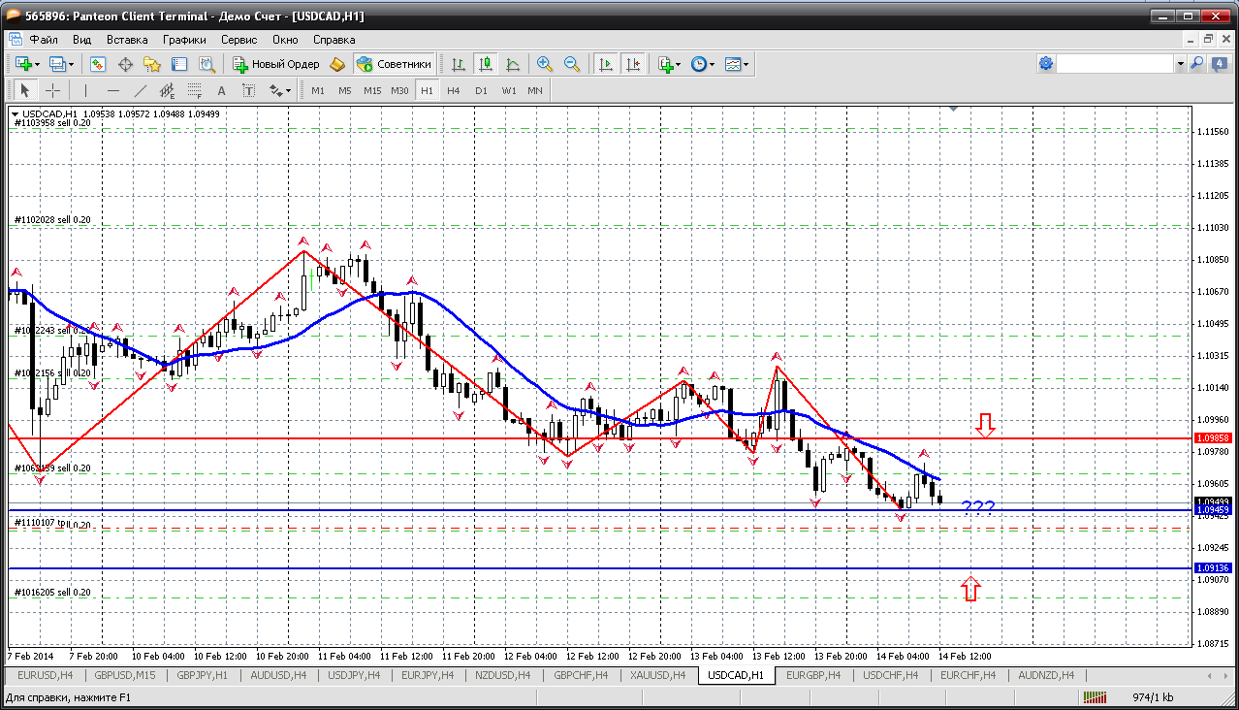The width and height of the screenshot is (1239, 710).
Task: Click the search magnifier icon
Action: click(1196, 63)
